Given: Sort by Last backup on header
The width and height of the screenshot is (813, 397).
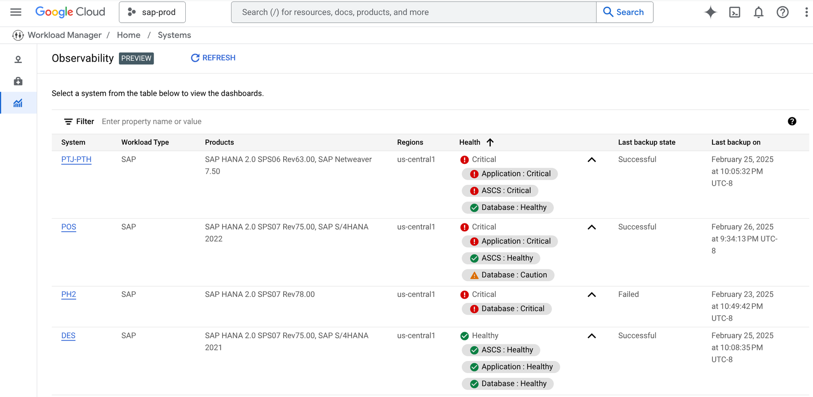Looking at the screenshot, I should point(736,142).
